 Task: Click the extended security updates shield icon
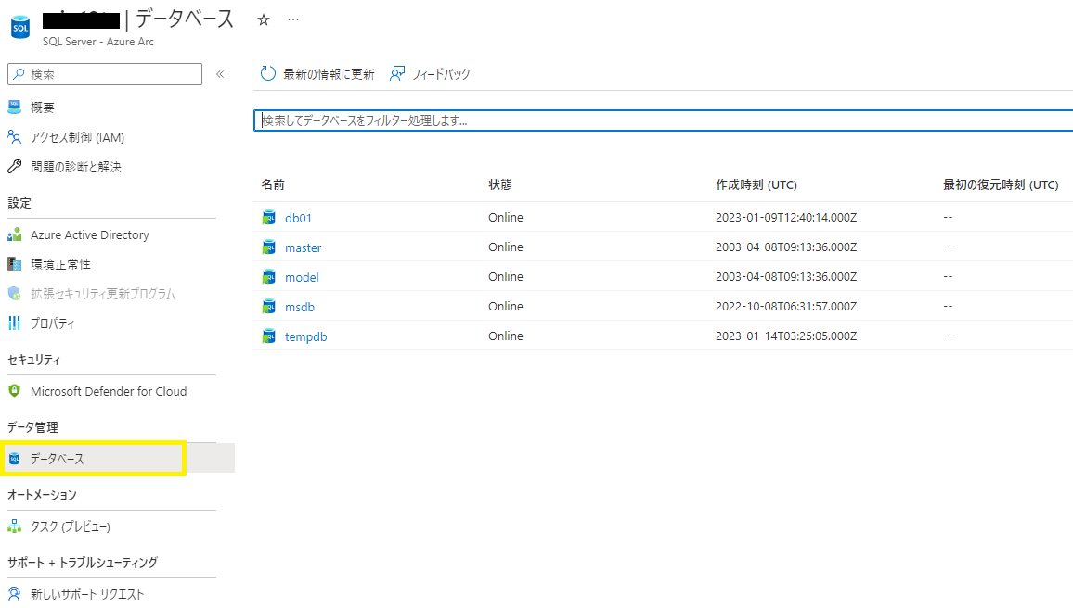14,293
